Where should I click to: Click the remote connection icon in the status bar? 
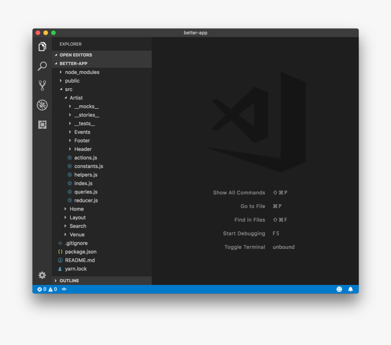(x=63, y=289)
